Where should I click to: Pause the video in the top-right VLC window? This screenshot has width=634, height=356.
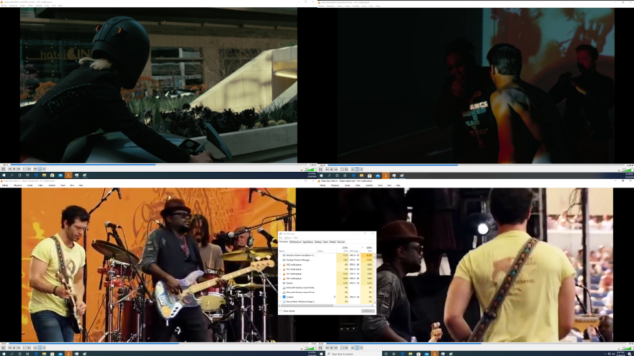pyautogui.click(x=321, y=169)
